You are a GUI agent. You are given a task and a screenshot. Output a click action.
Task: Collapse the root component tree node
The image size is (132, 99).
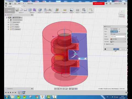(x=7, y=18)
